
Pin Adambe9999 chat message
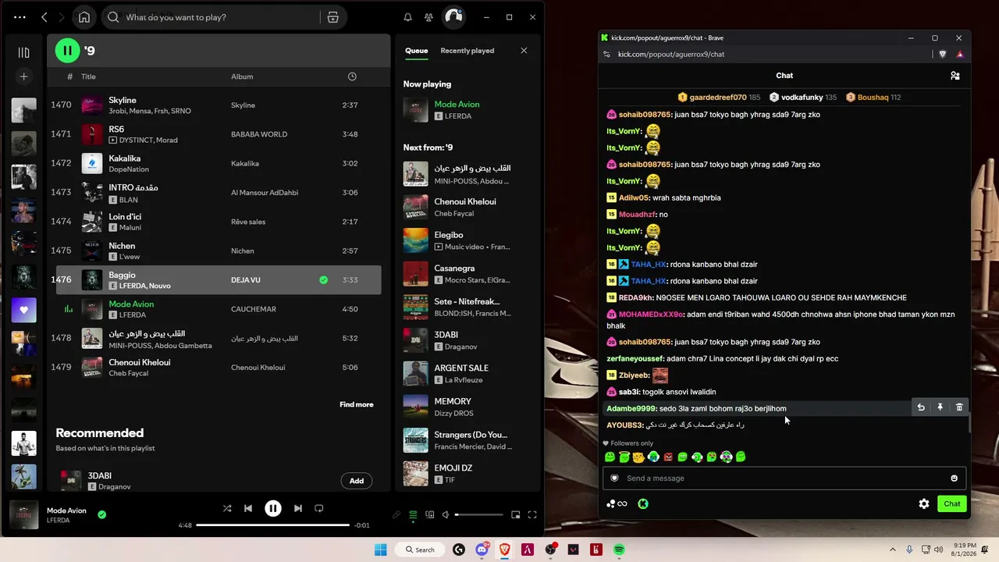click(940, 407)
